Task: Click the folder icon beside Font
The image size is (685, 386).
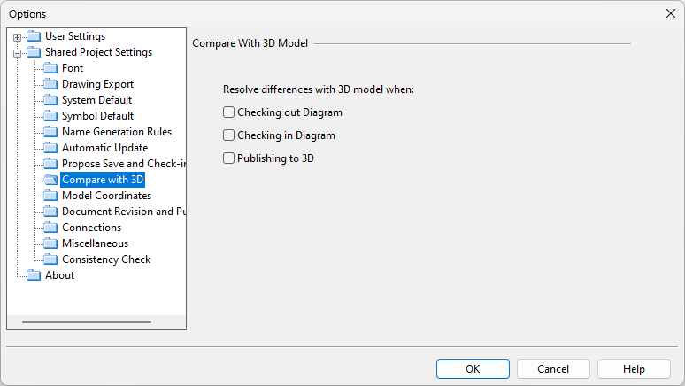Action: pos(50,68)
